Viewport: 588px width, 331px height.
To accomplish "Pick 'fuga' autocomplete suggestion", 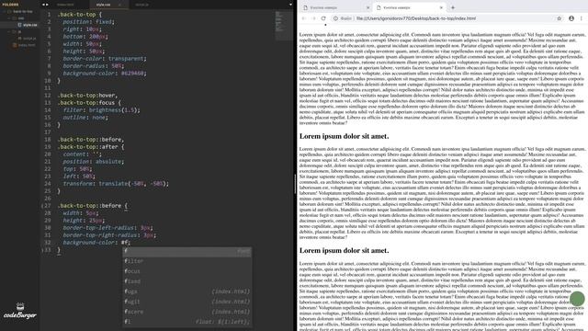I will [187, 291].
